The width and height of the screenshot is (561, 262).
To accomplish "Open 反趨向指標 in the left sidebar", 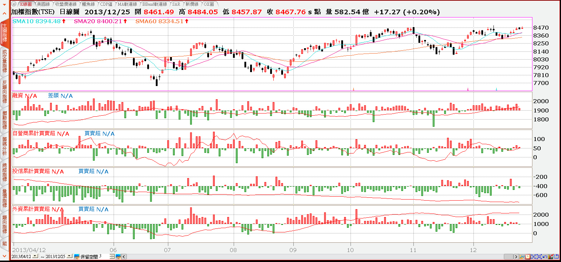I will 5,92.
